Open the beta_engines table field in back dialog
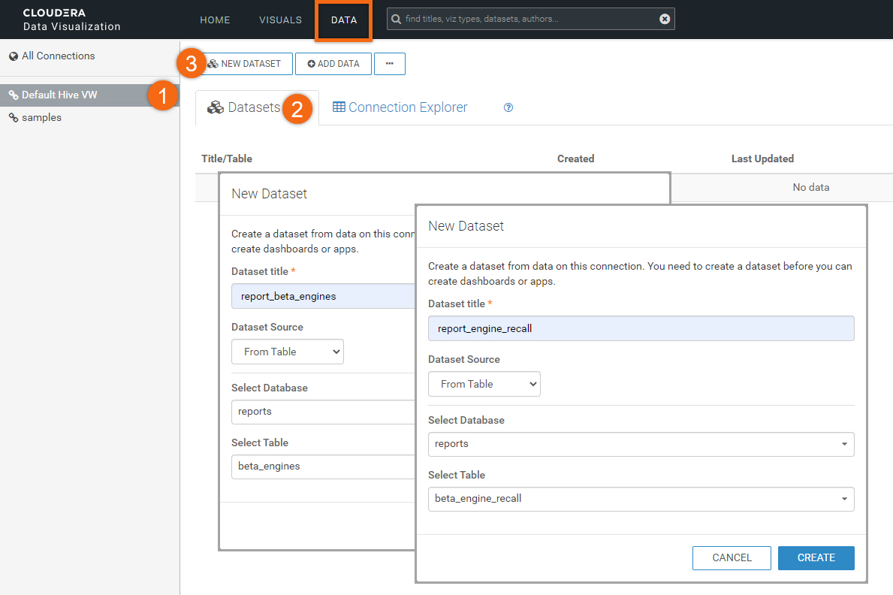Viewport: 893px width, 595px height. point(323,467)
